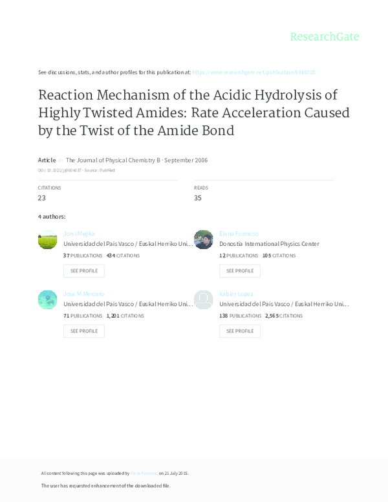
Task: Click the reads count of 35
Action: point(198,198)
